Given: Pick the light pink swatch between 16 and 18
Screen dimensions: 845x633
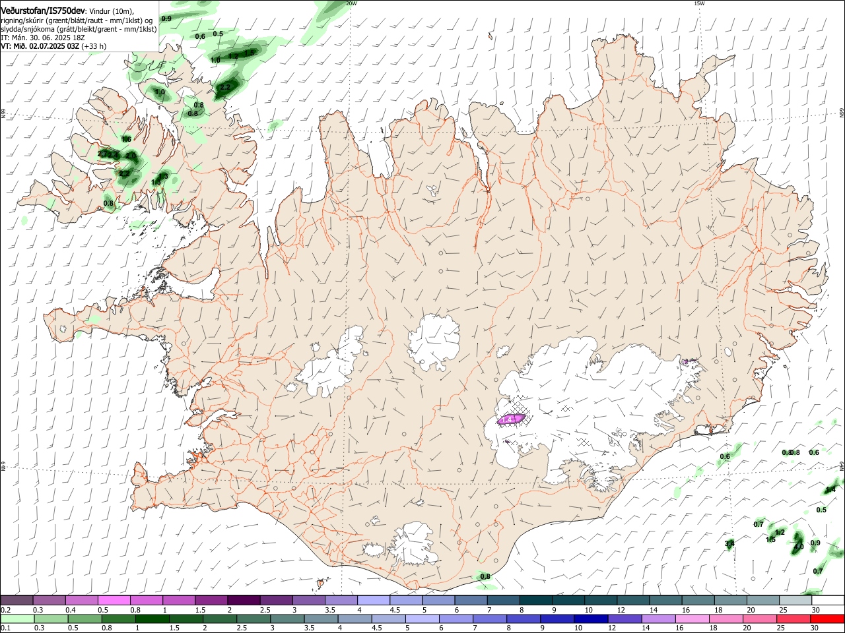Looking at the screenshot, I should click(x=692, y=619).
